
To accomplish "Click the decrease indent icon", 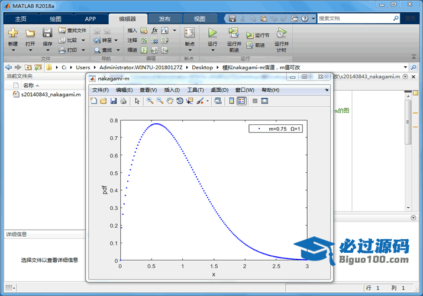I will click(x=164, y=50).
